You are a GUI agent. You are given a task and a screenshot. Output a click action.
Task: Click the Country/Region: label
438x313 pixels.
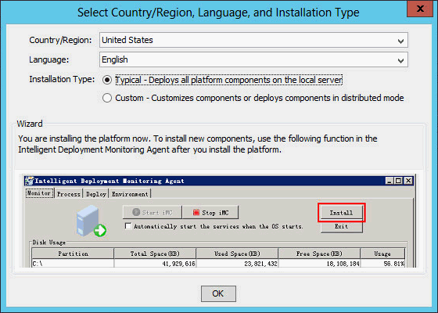pos(60,40)
